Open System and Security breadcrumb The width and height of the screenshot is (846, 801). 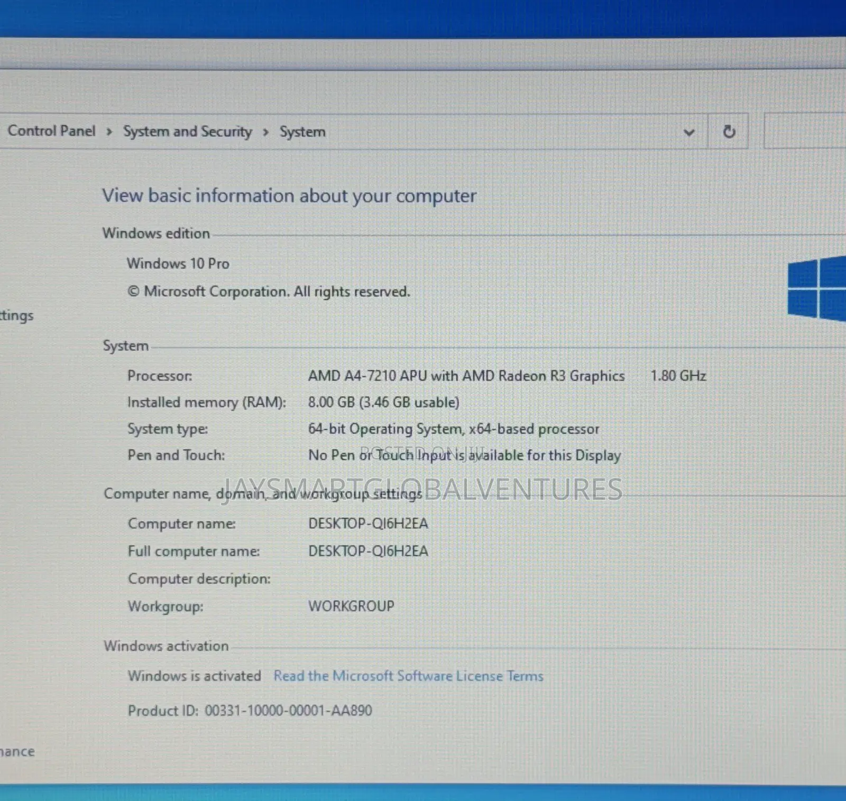[188, 132]
